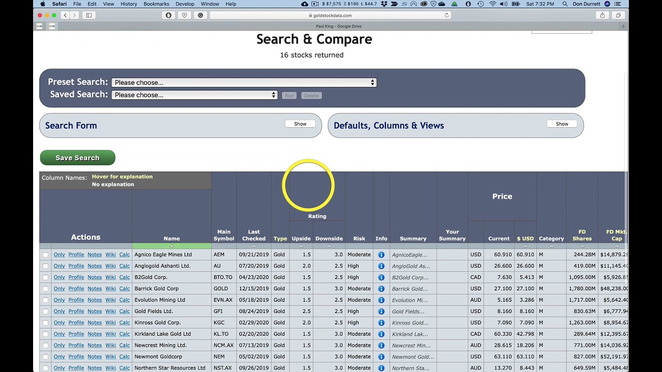662x372 pixels.
Task: Check the Newcrest Mining Ltd. checkbox
Action: point(46,346)
